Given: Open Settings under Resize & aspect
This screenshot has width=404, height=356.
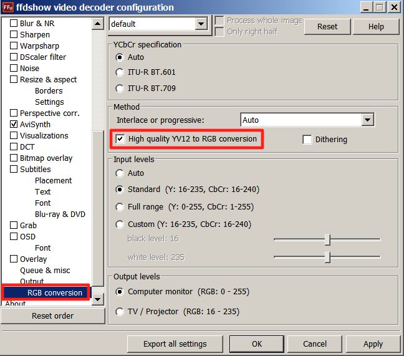Looking at the screenshot, I should click(x=49, y=102).
